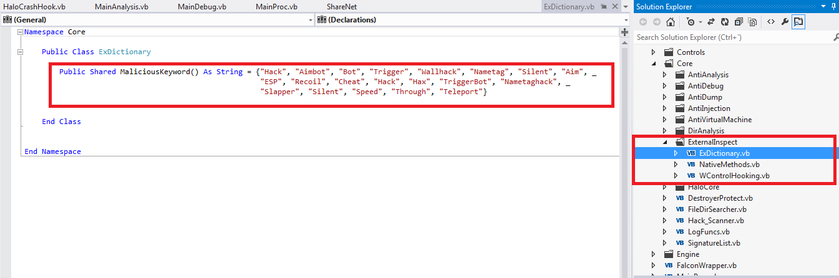Click the editor split window handle
839x278 pixels.
click(625, 31)
